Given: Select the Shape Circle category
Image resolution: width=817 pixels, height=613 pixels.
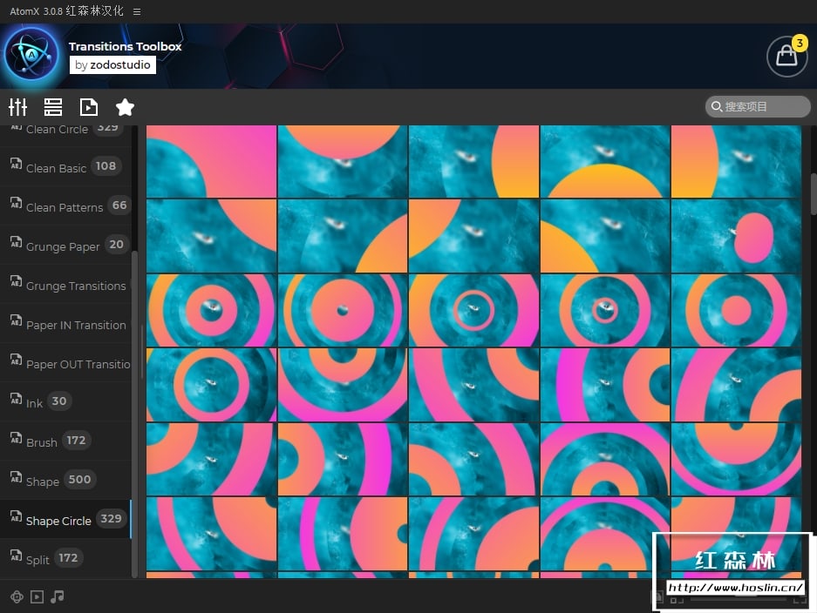Looking at the screenshot, I should 65,519.
